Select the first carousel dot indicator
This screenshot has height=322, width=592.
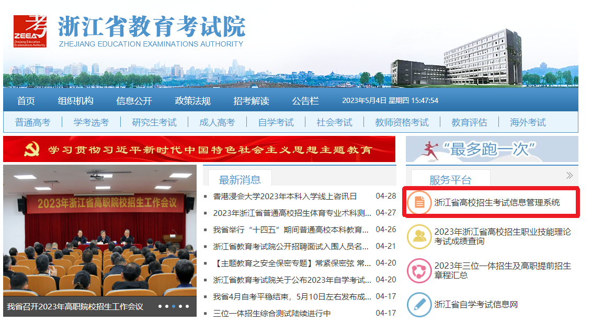[160, 307]
